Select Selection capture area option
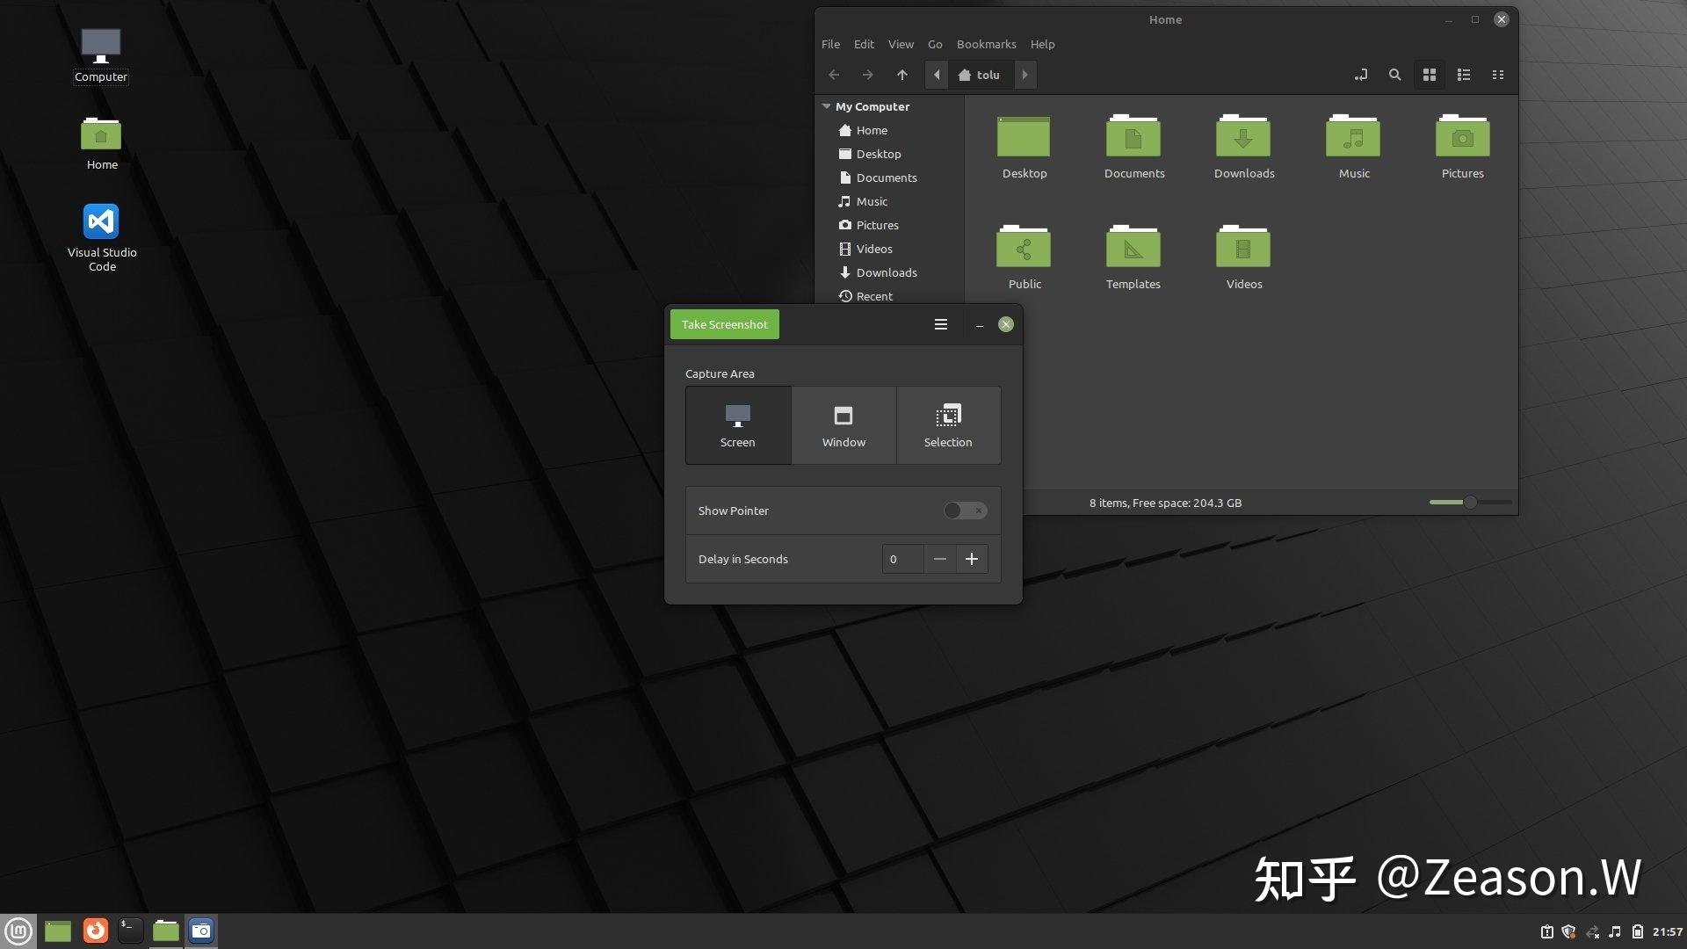1687x949 pixels. (948, 425)
